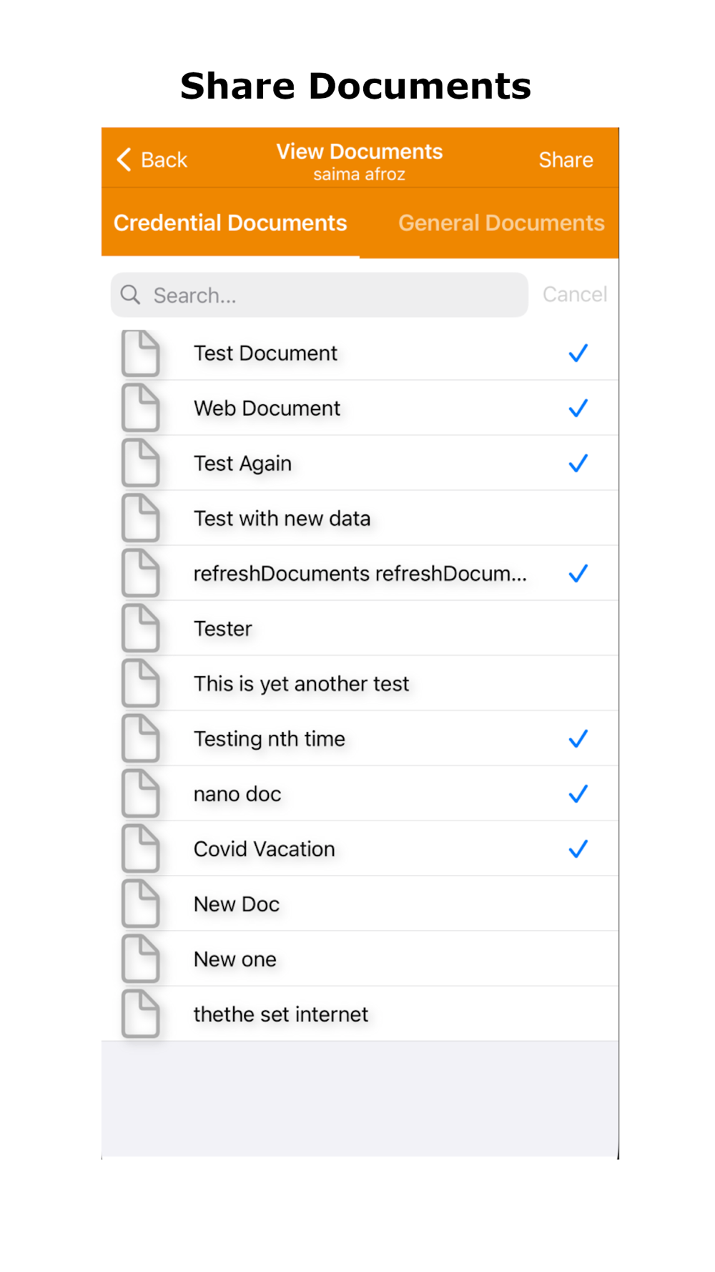Tap the 'Covid Vacation' name text

pyautogui.click(x=265, y=849)
